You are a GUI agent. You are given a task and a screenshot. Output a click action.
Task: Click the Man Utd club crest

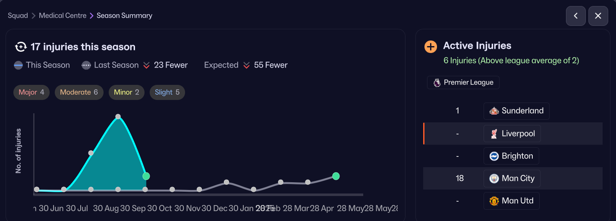494,201
